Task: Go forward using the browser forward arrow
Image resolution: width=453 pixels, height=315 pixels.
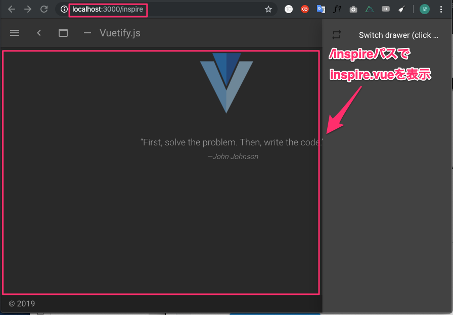Action: (x=28, y=9)
